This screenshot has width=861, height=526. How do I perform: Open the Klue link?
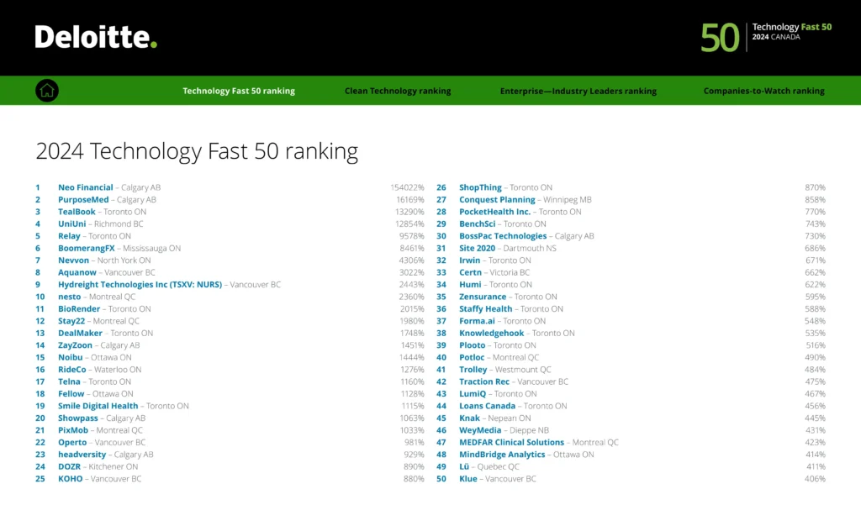click(468, 478)
